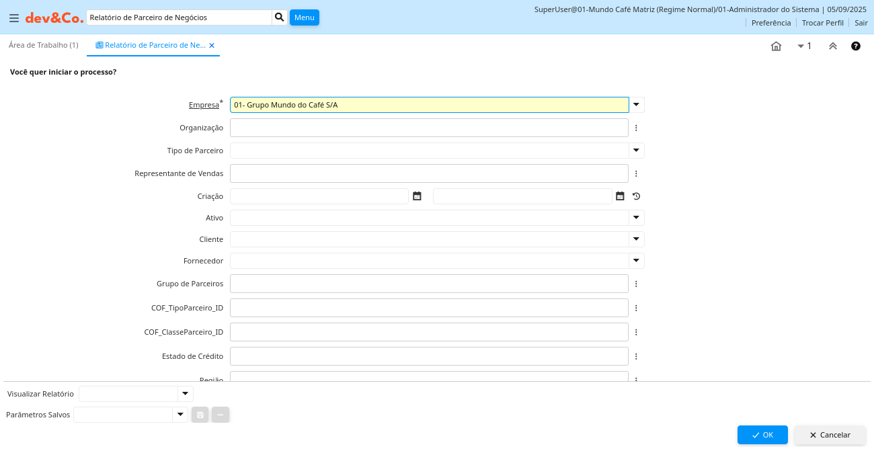Click the search magnifier icon
This screenshot has height=453, width=874.
[279, 17]
